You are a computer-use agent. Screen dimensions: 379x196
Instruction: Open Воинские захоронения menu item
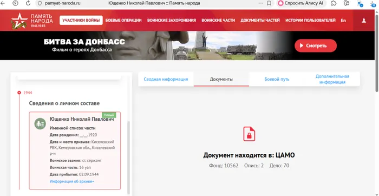tap(172, 21)
